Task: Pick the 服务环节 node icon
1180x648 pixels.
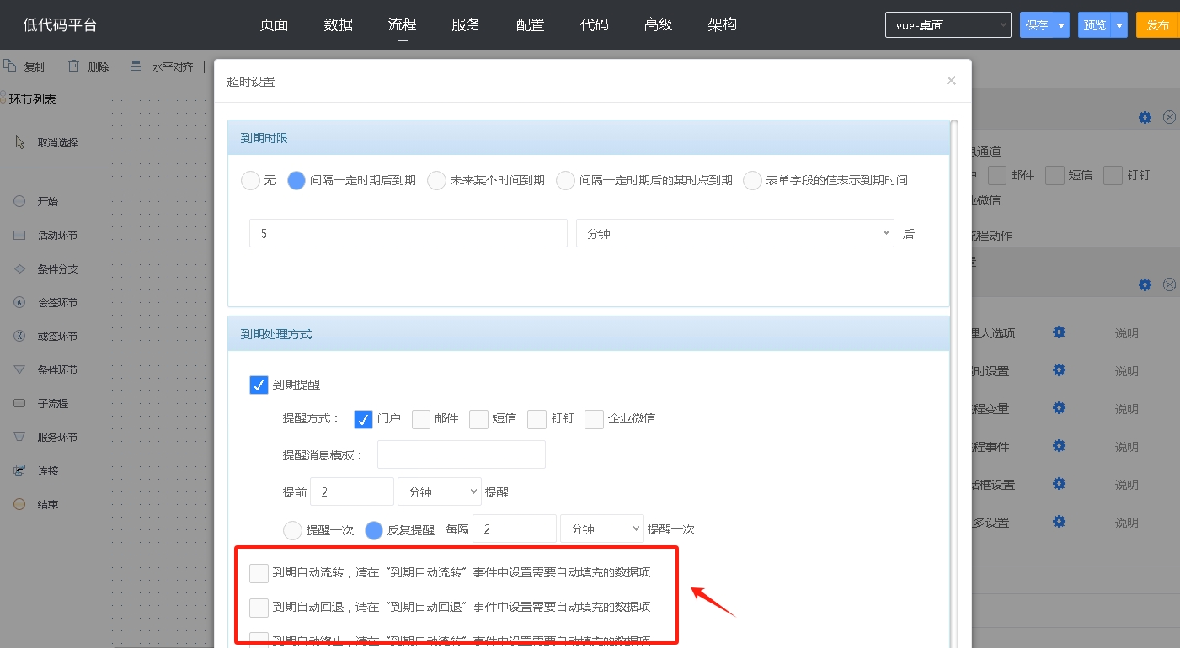Action: (19, 437)
